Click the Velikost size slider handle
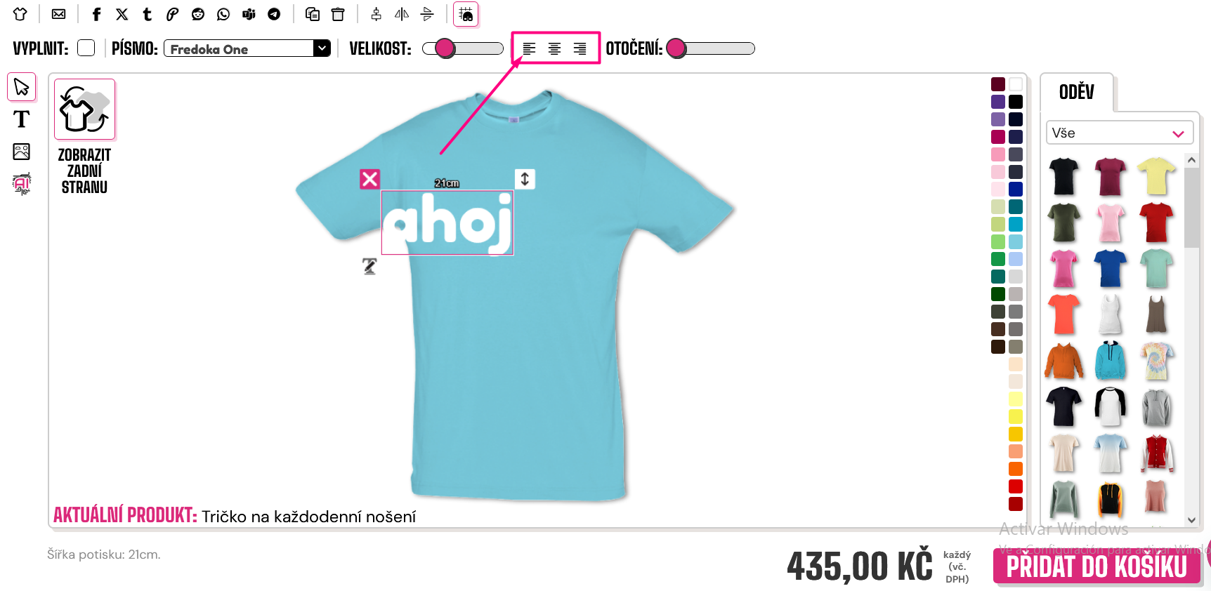The height and width of the screenshot is (591, 1211). (445, 48)
